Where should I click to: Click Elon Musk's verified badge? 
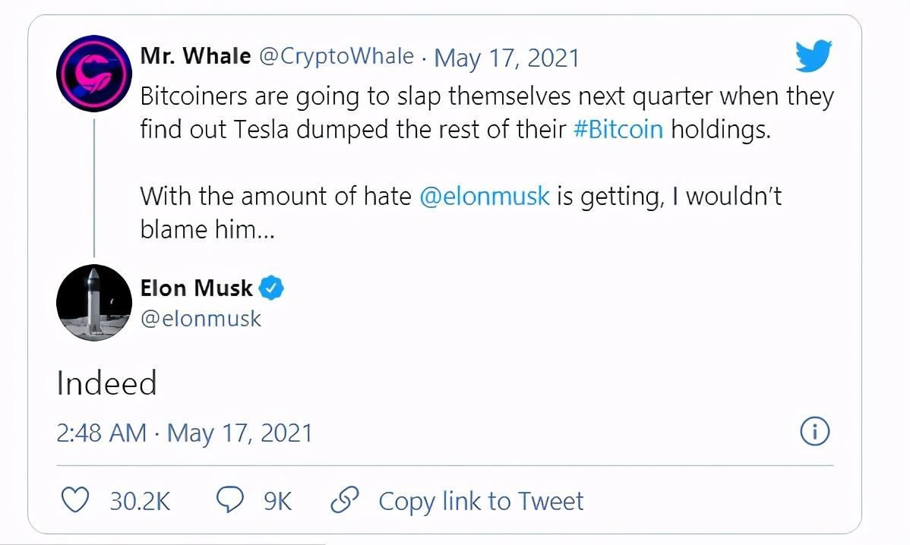272,288
